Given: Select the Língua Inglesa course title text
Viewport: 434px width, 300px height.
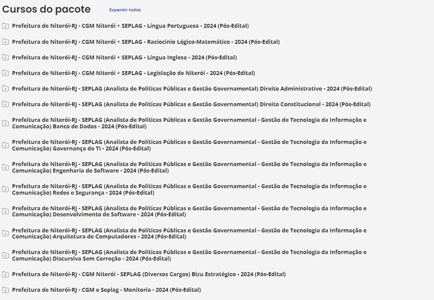Looking at the screenshot, I should pyautogui.click(x=124, y=58).
